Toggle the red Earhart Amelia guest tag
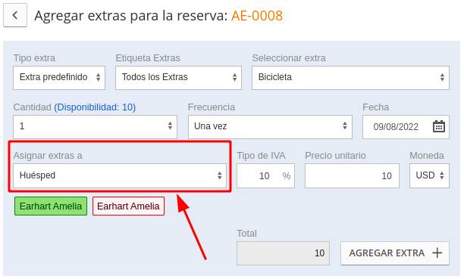The height and width of the screenshot is (279, 464). pos(128,206)
